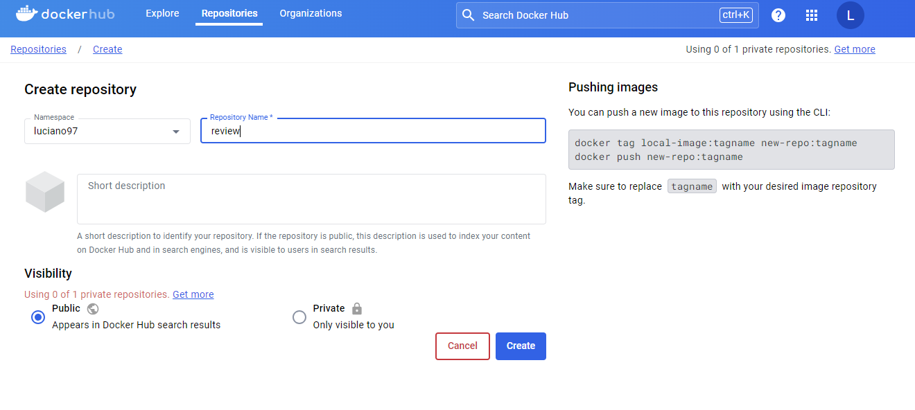Click the search magnifier icon
This screenshot has height=410, width=915.
tap(469, 15)
